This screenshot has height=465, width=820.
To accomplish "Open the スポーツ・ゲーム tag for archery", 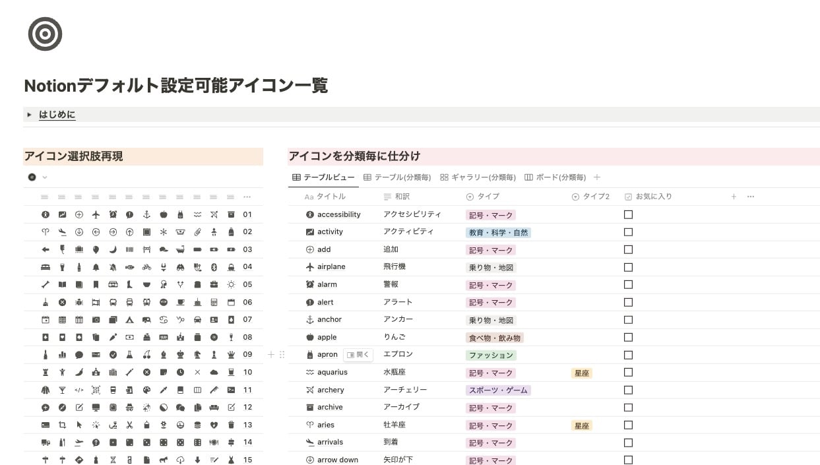I will pyautogui.click(x=498, y=390).
